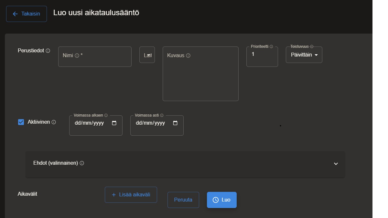Click the info icon beside Voimassa asti
This screenshot has height=218, width=388.
162,115
